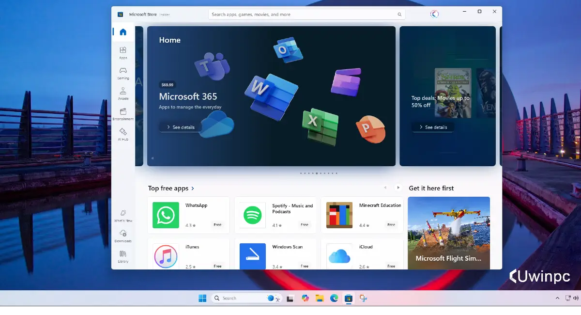Click the user profile avatar
Viewport: 581px width, 315px height.
click(434, 14)
